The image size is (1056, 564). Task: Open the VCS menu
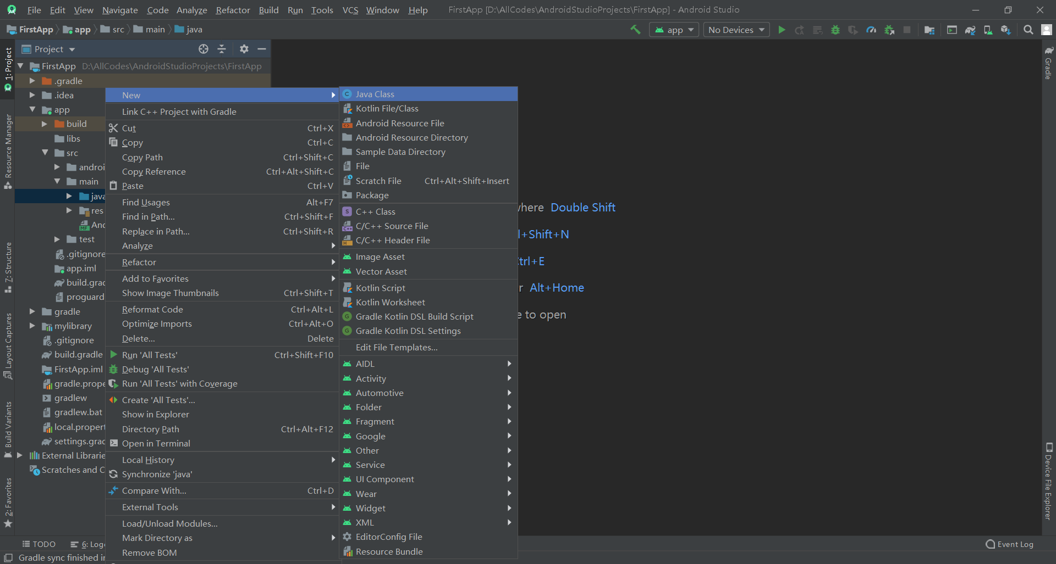[350, 10]
